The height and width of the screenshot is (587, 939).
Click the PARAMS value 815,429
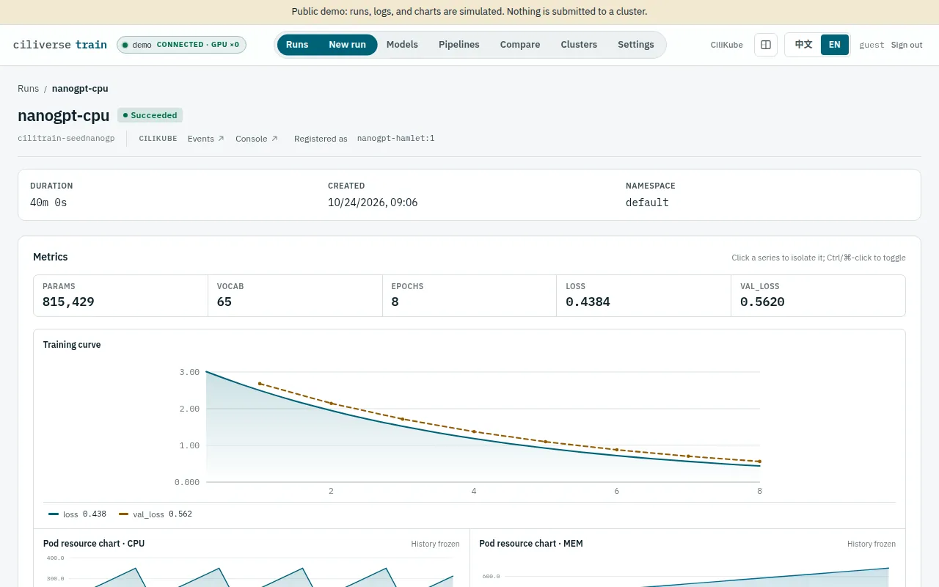[x=68, y=302]
